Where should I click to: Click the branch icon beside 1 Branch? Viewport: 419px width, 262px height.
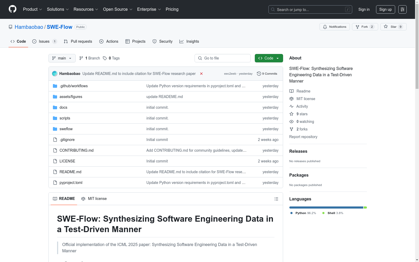point(81,58)
